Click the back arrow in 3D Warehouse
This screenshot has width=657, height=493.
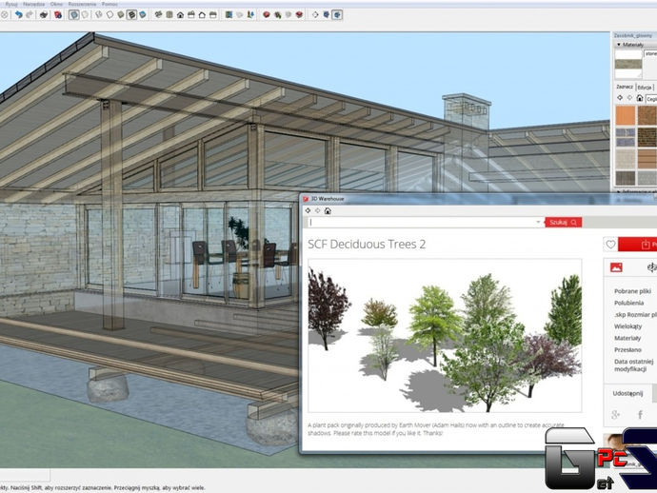point(308,210)
